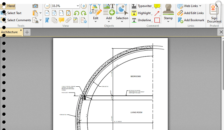The height and width of the screenshot is (130, 224).
Task: Expand the Stamp dropdown menu
Action: [168, 22]
